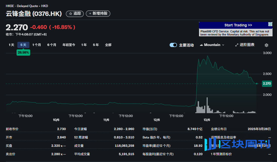277x162 pixels.
Task: Select the 1个月 time range
Action: [36, 45]
